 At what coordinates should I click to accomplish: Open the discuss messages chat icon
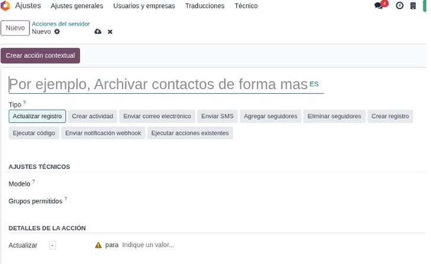tap(378, 5)
